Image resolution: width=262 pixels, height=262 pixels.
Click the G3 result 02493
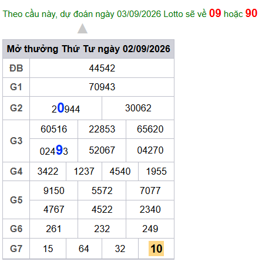click(54, 151)
